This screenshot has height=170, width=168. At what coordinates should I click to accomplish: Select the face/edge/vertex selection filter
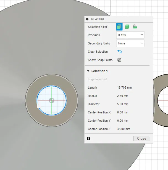119,27
